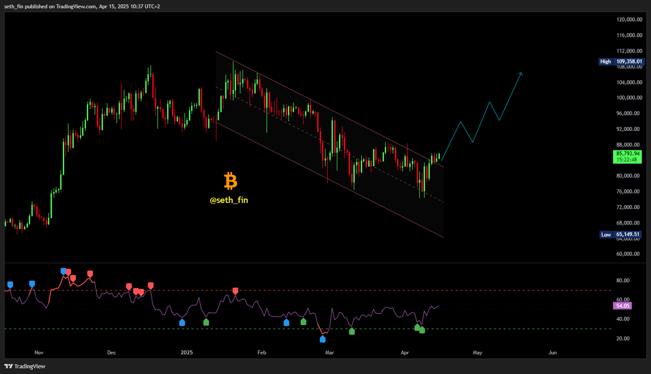Click the Mar label on time axis
The image size is (651, 374).
point(329,353)
